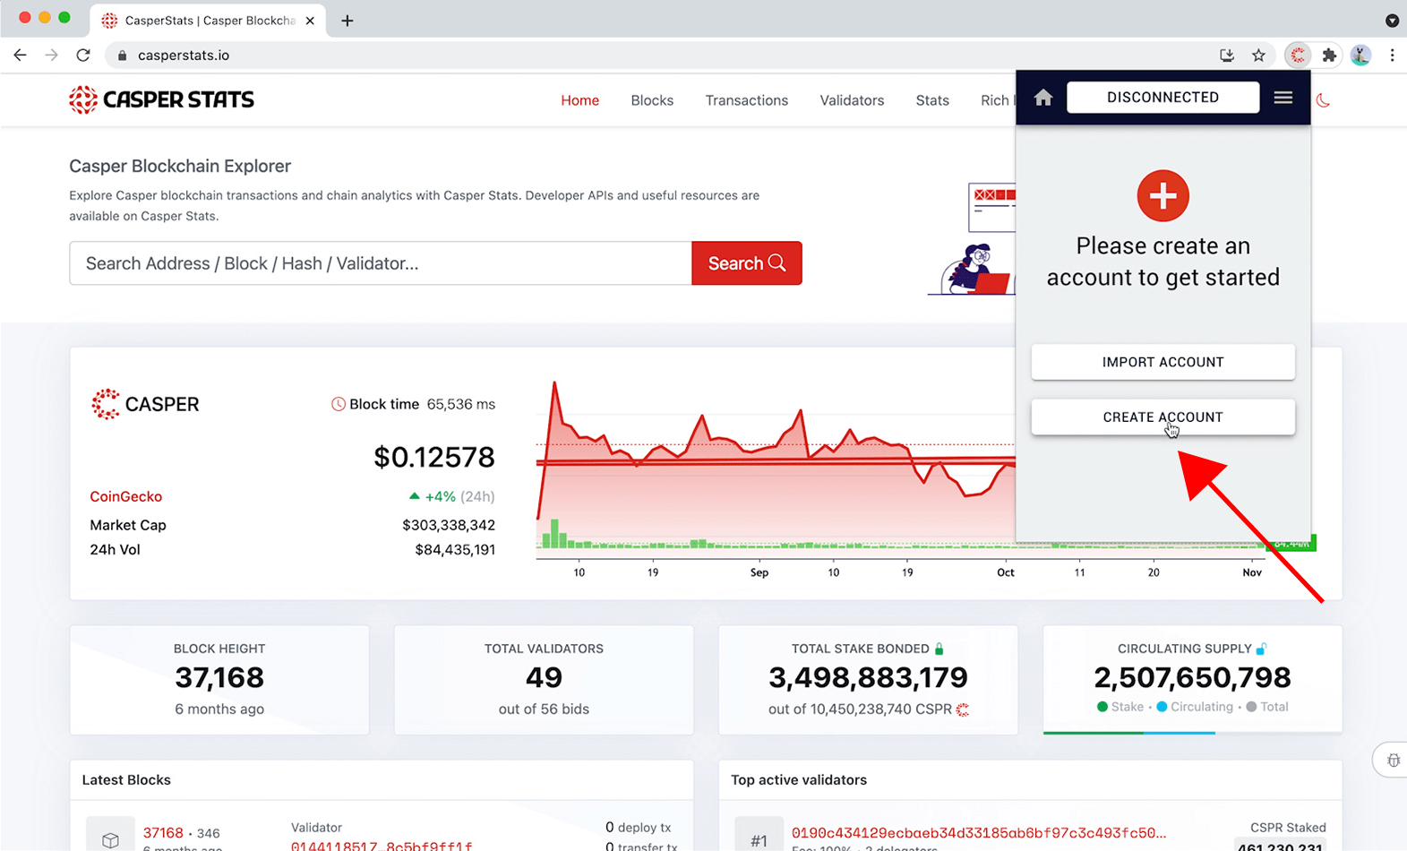
Task: Click the lock icon next to Total Stake Bonded
Action: pos(939,649)
